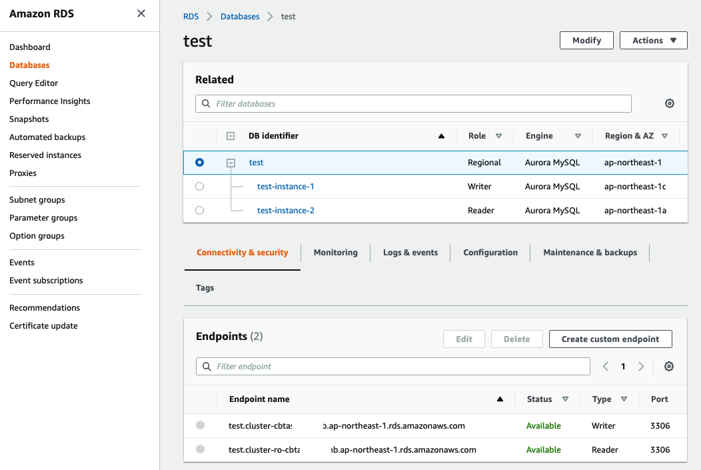Collapse the test cluster tree node
701x470 pixels.
pos(231,163)
